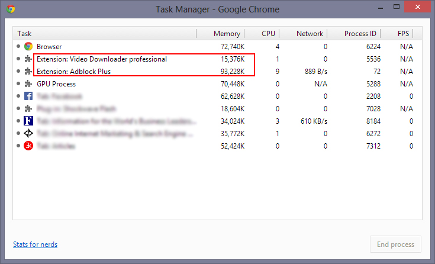
Task: Select the Extension: Adblock Plus row
Action: pyautogui.click(x=218, y=72)
